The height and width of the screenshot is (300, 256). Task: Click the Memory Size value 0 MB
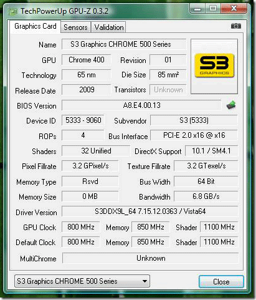tap(90, 196)
